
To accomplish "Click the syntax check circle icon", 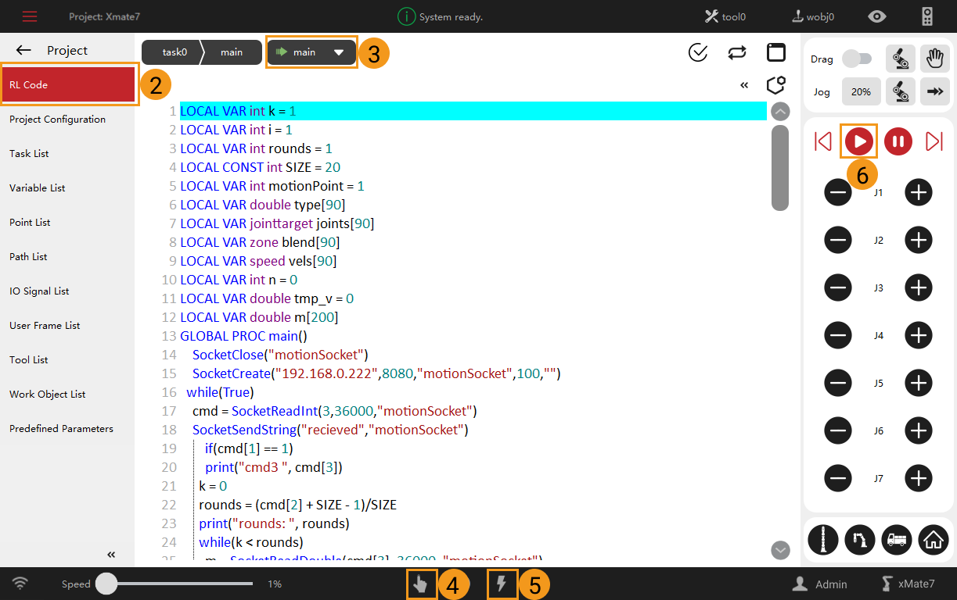I will click(698, 52).
